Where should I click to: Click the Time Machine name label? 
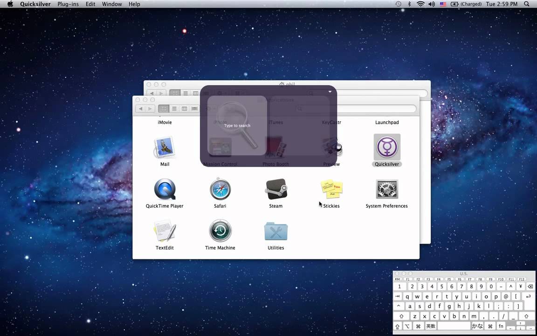point(220,248)
